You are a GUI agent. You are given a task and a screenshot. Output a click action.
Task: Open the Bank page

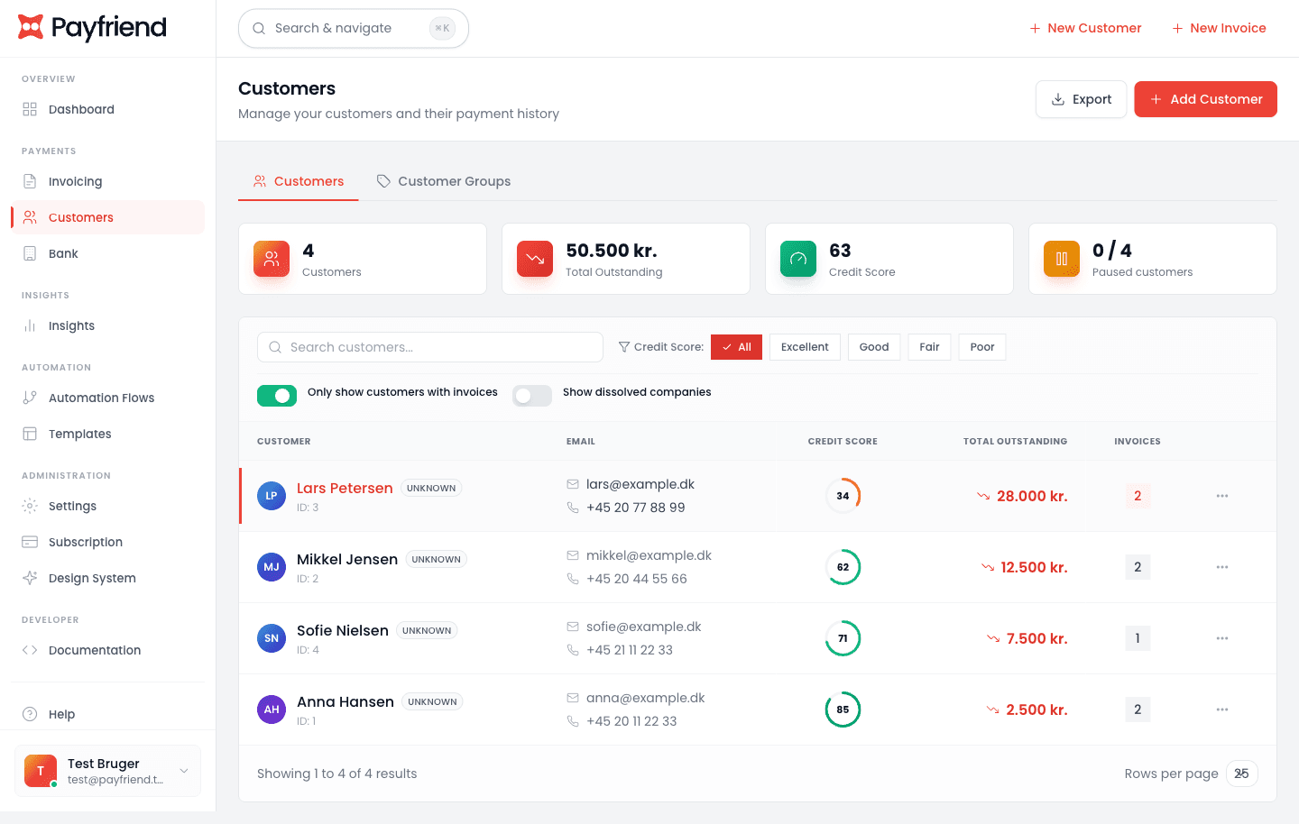pyautogui.click(x=64, y=253)
